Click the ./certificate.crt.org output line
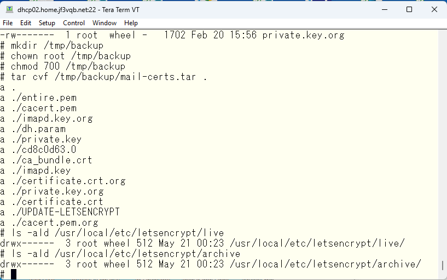The image size is (447, 280). [63, 181]
